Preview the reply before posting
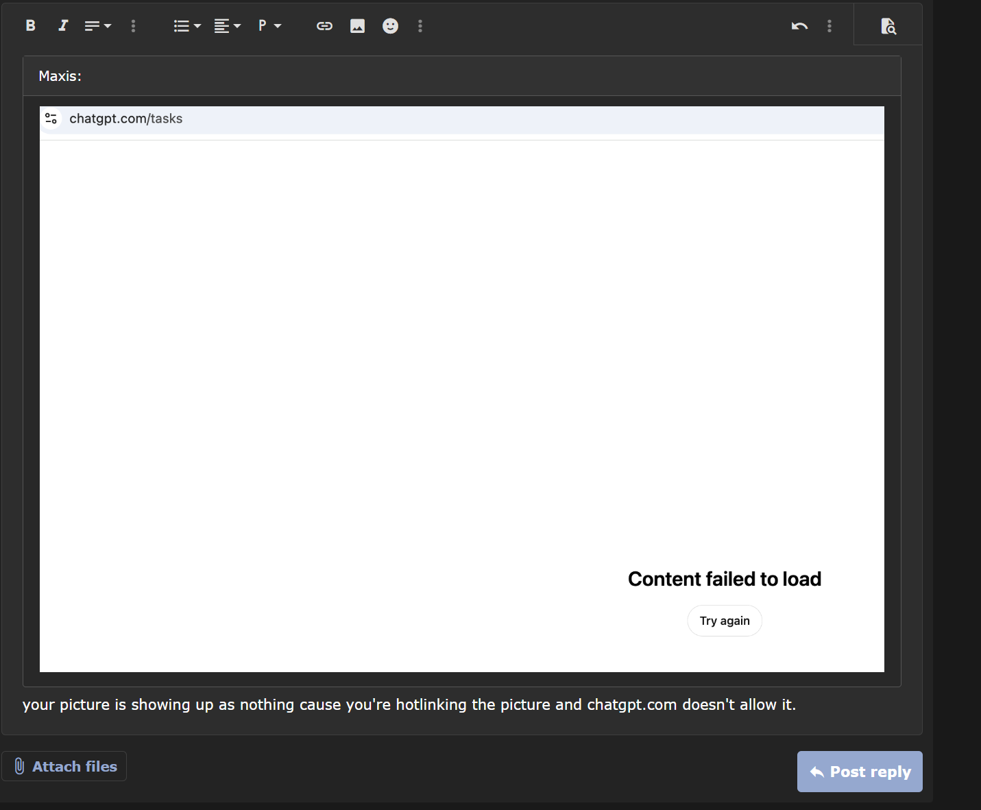Viewport: 981px width, 810px height. [x=888, y=26]
